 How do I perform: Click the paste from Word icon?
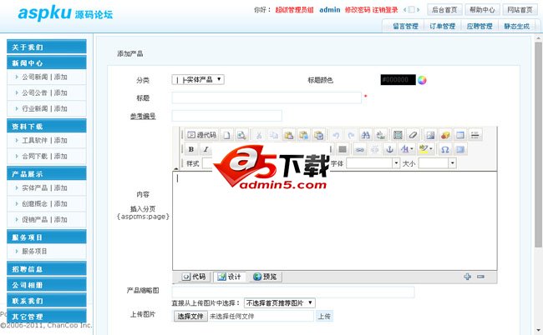tap(318, 135)
